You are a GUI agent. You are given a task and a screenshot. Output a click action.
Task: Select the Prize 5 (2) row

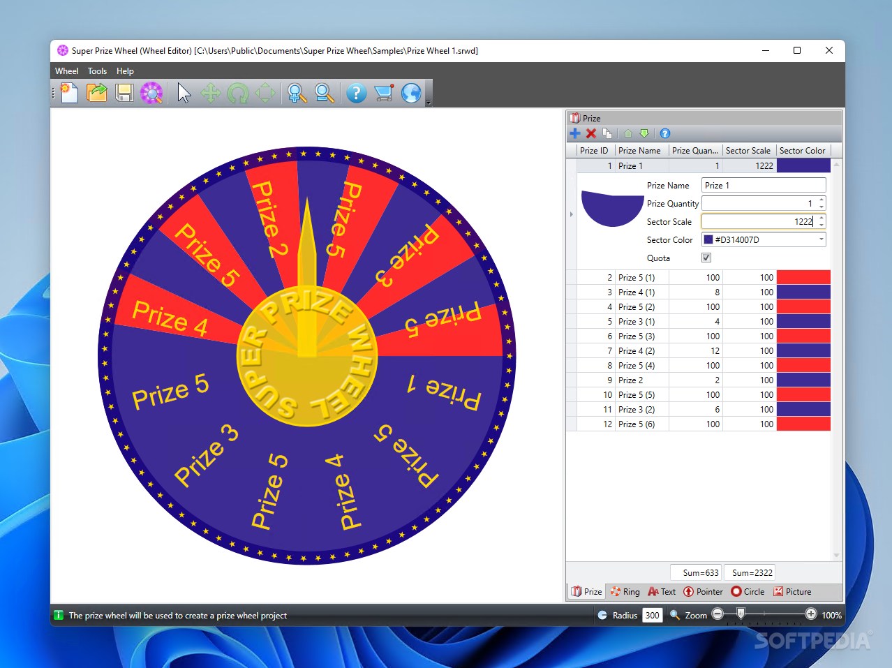tap(699, 306)
